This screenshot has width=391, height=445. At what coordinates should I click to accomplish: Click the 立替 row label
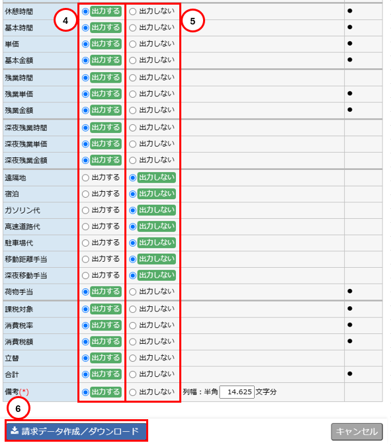(12, 358)
